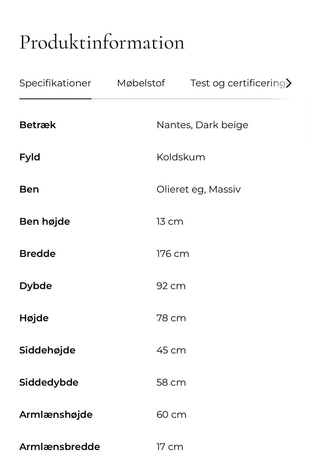Click the 78 cm height value
Viewport: 313px width, 461px height.
[171, 318]
